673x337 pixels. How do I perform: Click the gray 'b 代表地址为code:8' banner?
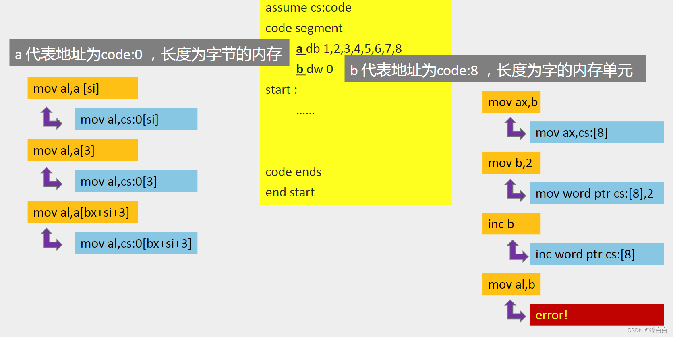[495, 69]
